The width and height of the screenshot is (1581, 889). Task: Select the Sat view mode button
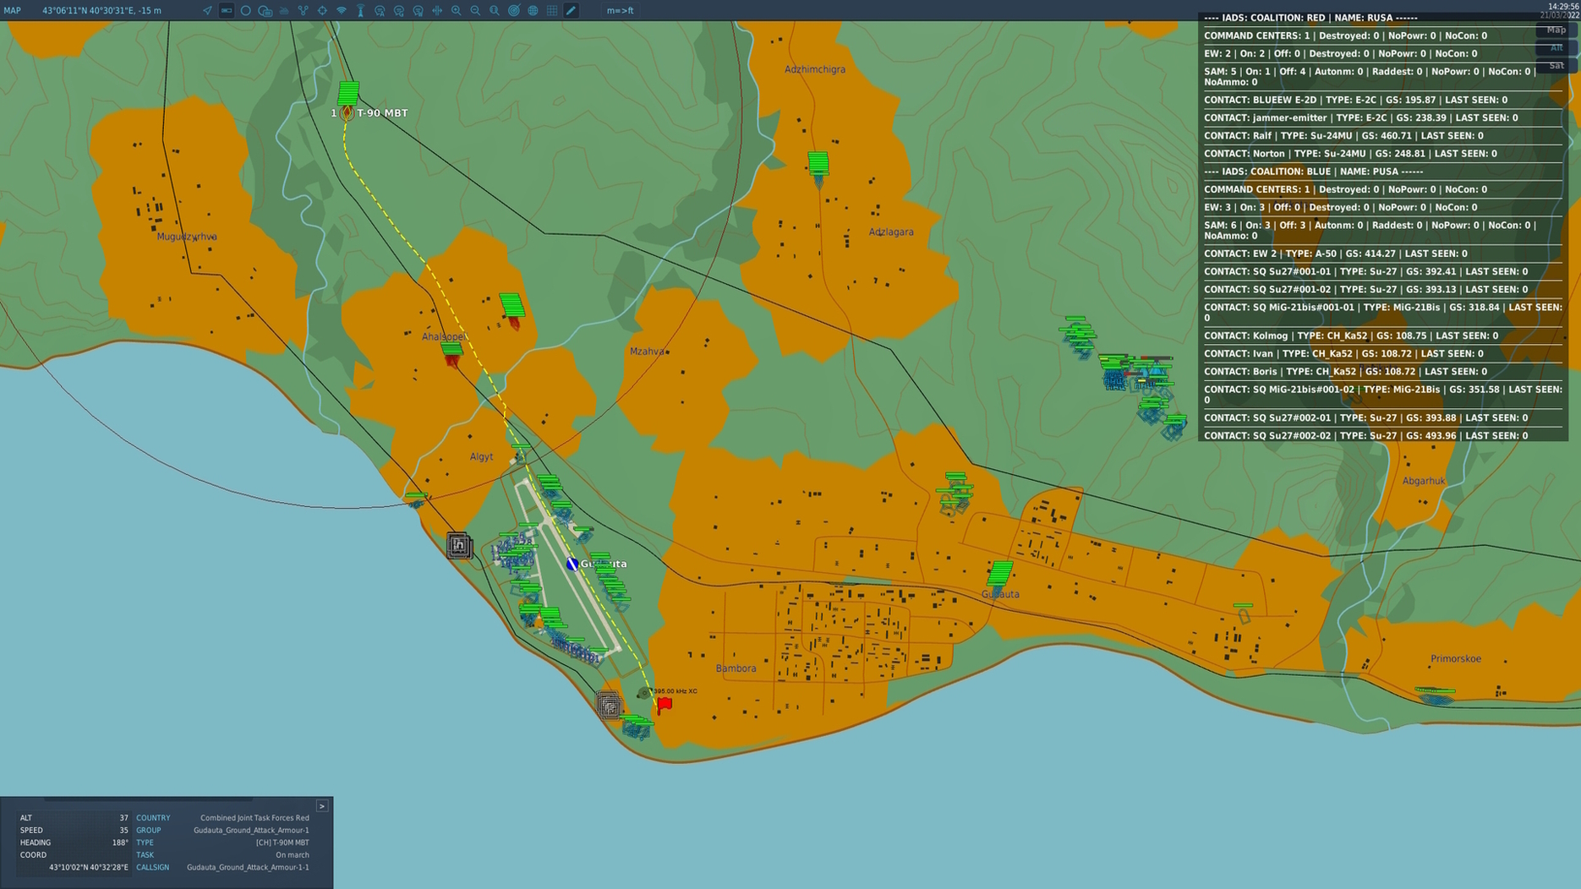(x=1556, y=65)
